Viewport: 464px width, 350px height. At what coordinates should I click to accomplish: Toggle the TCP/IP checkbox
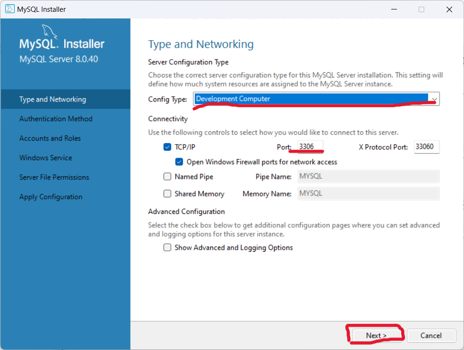coord(167,147)
